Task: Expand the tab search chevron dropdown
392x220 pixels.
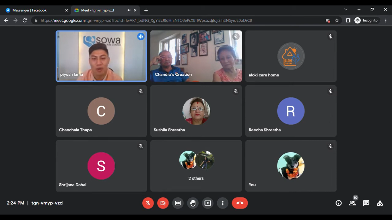Action: pyautogui.click(x=346, y=9)
